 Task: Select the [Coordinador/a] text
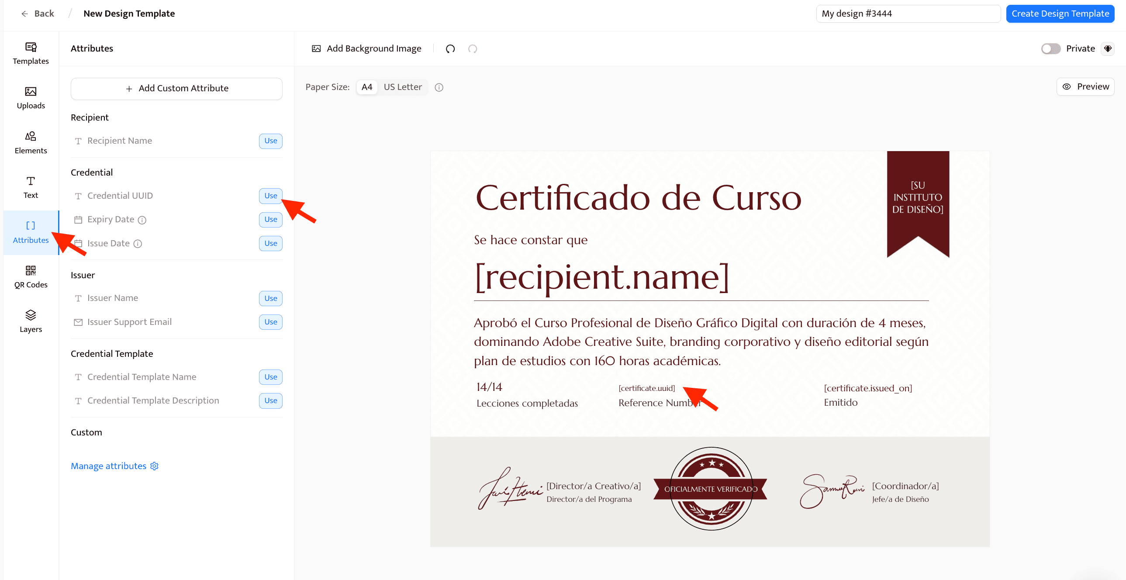905,486
